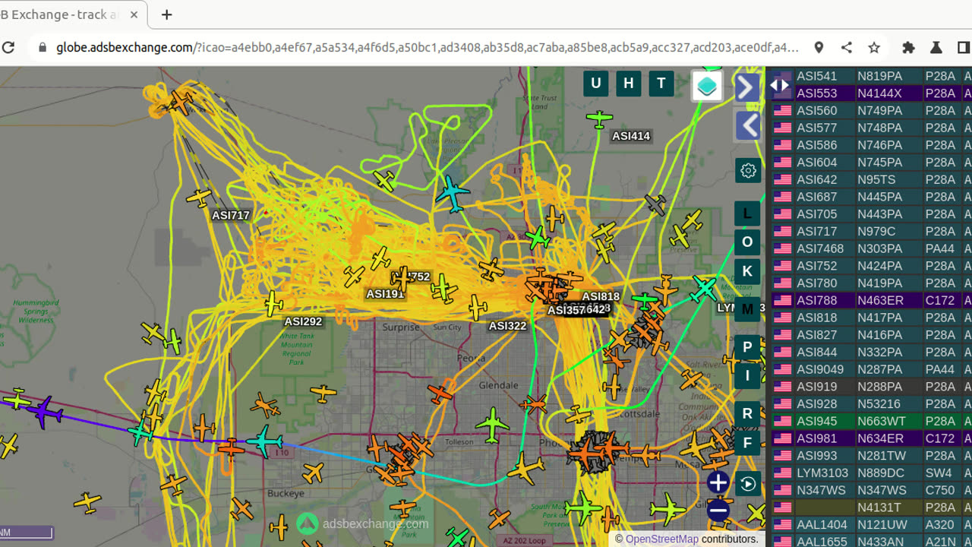The image size is (972, 547).
Task: Select the ASI541 row in the aircraft table
Action: 872,76
